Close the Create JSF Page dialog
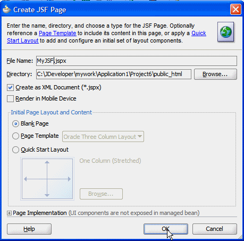The height and width of the screenshot is (241, 244). (x=235, y=10)
